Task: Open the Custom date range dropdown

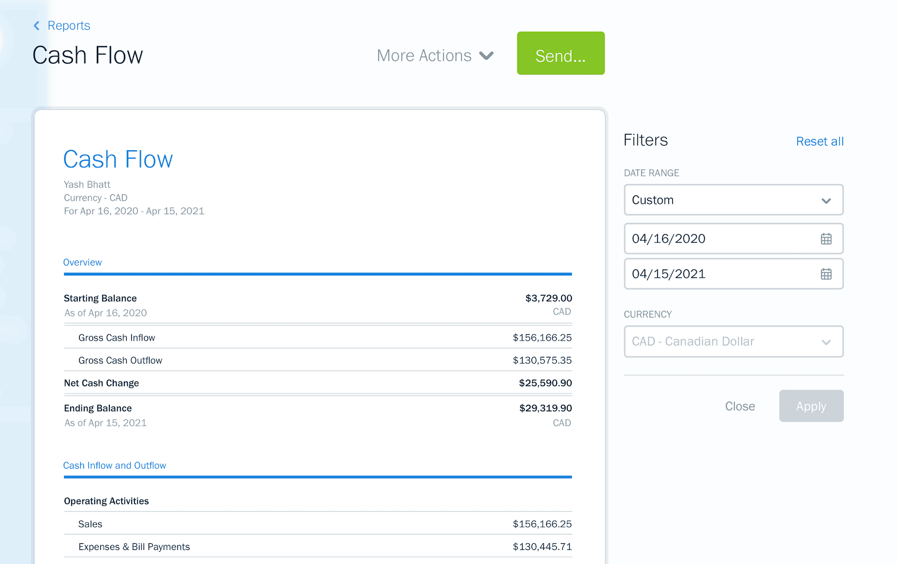Action: [x=733, y=200]
